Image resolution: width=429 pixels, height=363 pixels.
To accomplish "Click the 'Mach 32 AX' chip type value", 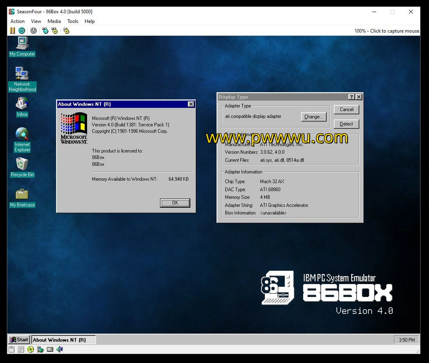I will (x=272, y=181).
